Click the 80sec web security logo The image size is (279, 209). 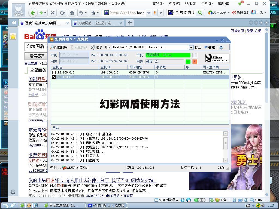(x=217, y=58)
